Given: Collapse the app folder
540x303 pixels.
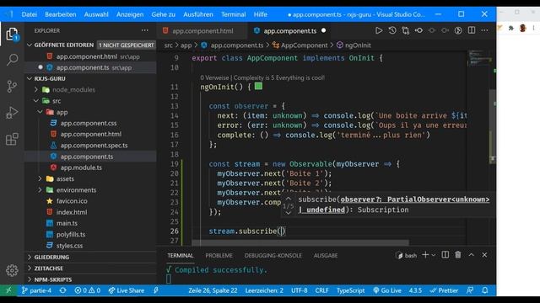Looking at the screenshot, I should pos(40,112).
